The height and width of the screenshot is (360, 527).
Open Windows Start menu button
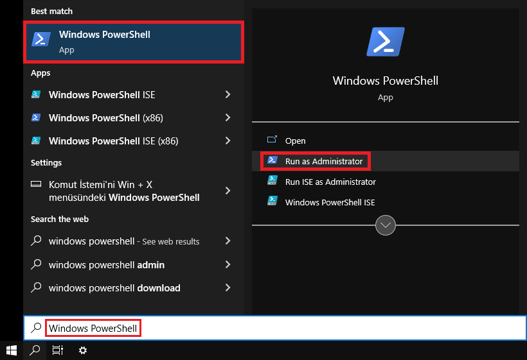[12, 350]
